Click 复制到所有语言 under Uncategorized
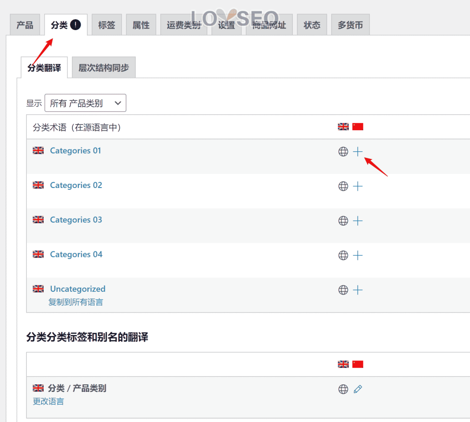Image resolution: width=470 pixels, height=422 pixels. coord(76,302)
